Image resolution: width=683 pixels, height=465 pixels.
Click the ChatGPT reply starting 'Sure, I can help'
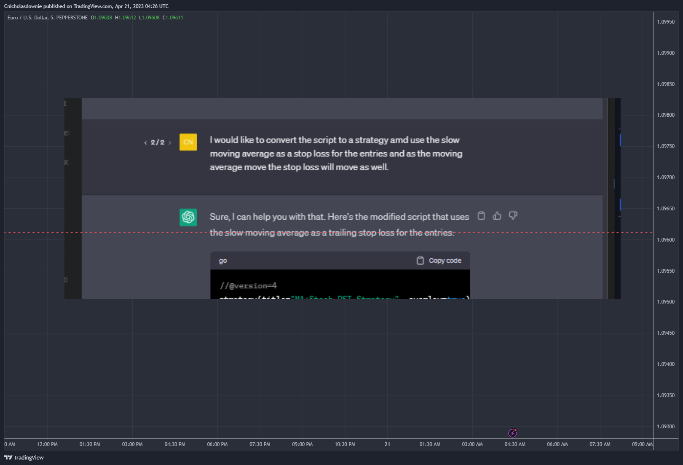pyautogui.click(x=339, y=225)
